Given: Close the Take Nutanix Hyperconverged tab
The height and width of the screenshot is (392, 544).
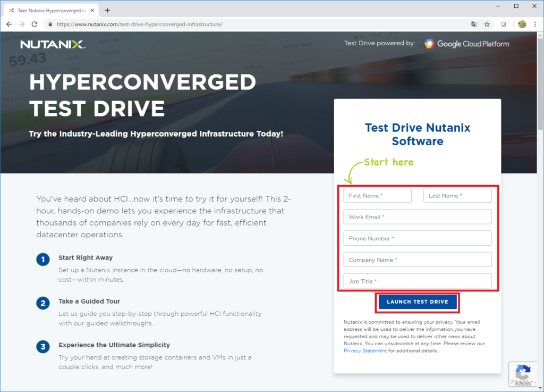Looking at the screenshot, I should (92, 11).
